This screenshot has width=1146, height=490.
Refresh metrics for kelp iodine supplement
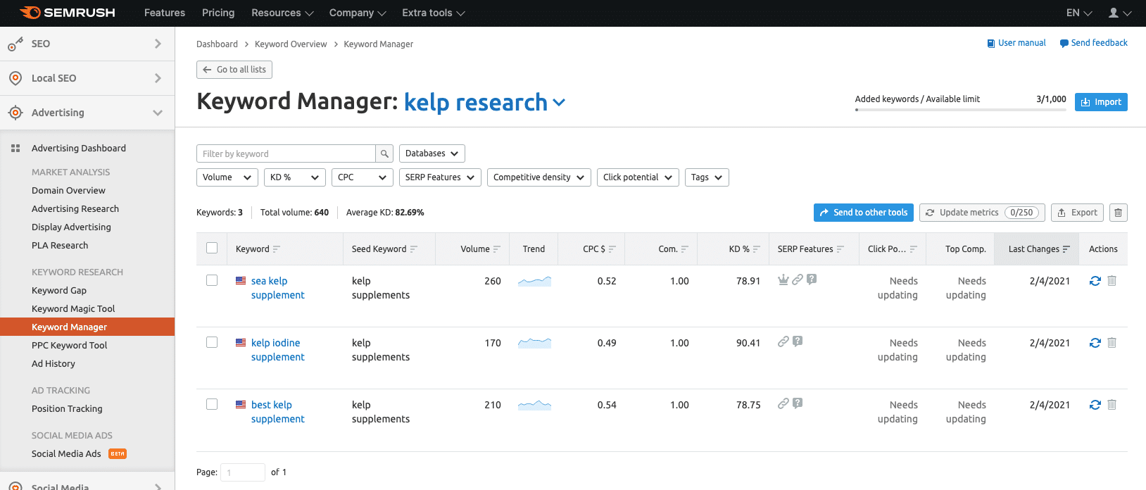pos(1095,343)
